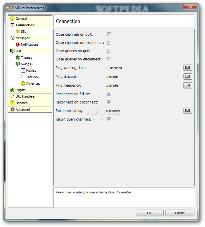This screenshot has height=227, width=205.
Task: Click the Themes puzzle piece icon
Action: coord(18,57)
